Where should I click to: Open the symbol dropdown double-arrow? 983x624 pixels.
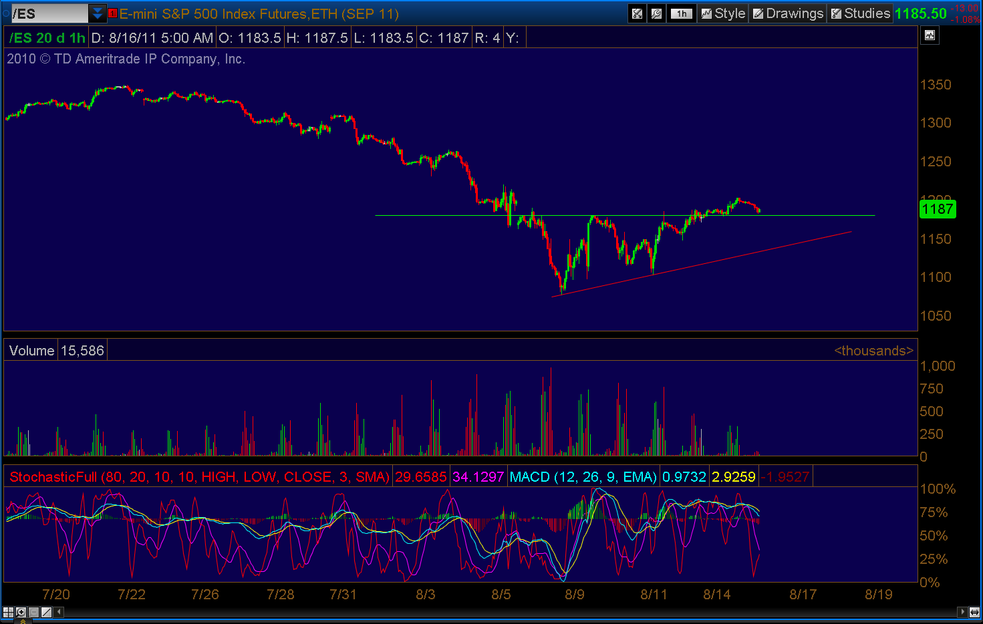click(x=98, y=13)
